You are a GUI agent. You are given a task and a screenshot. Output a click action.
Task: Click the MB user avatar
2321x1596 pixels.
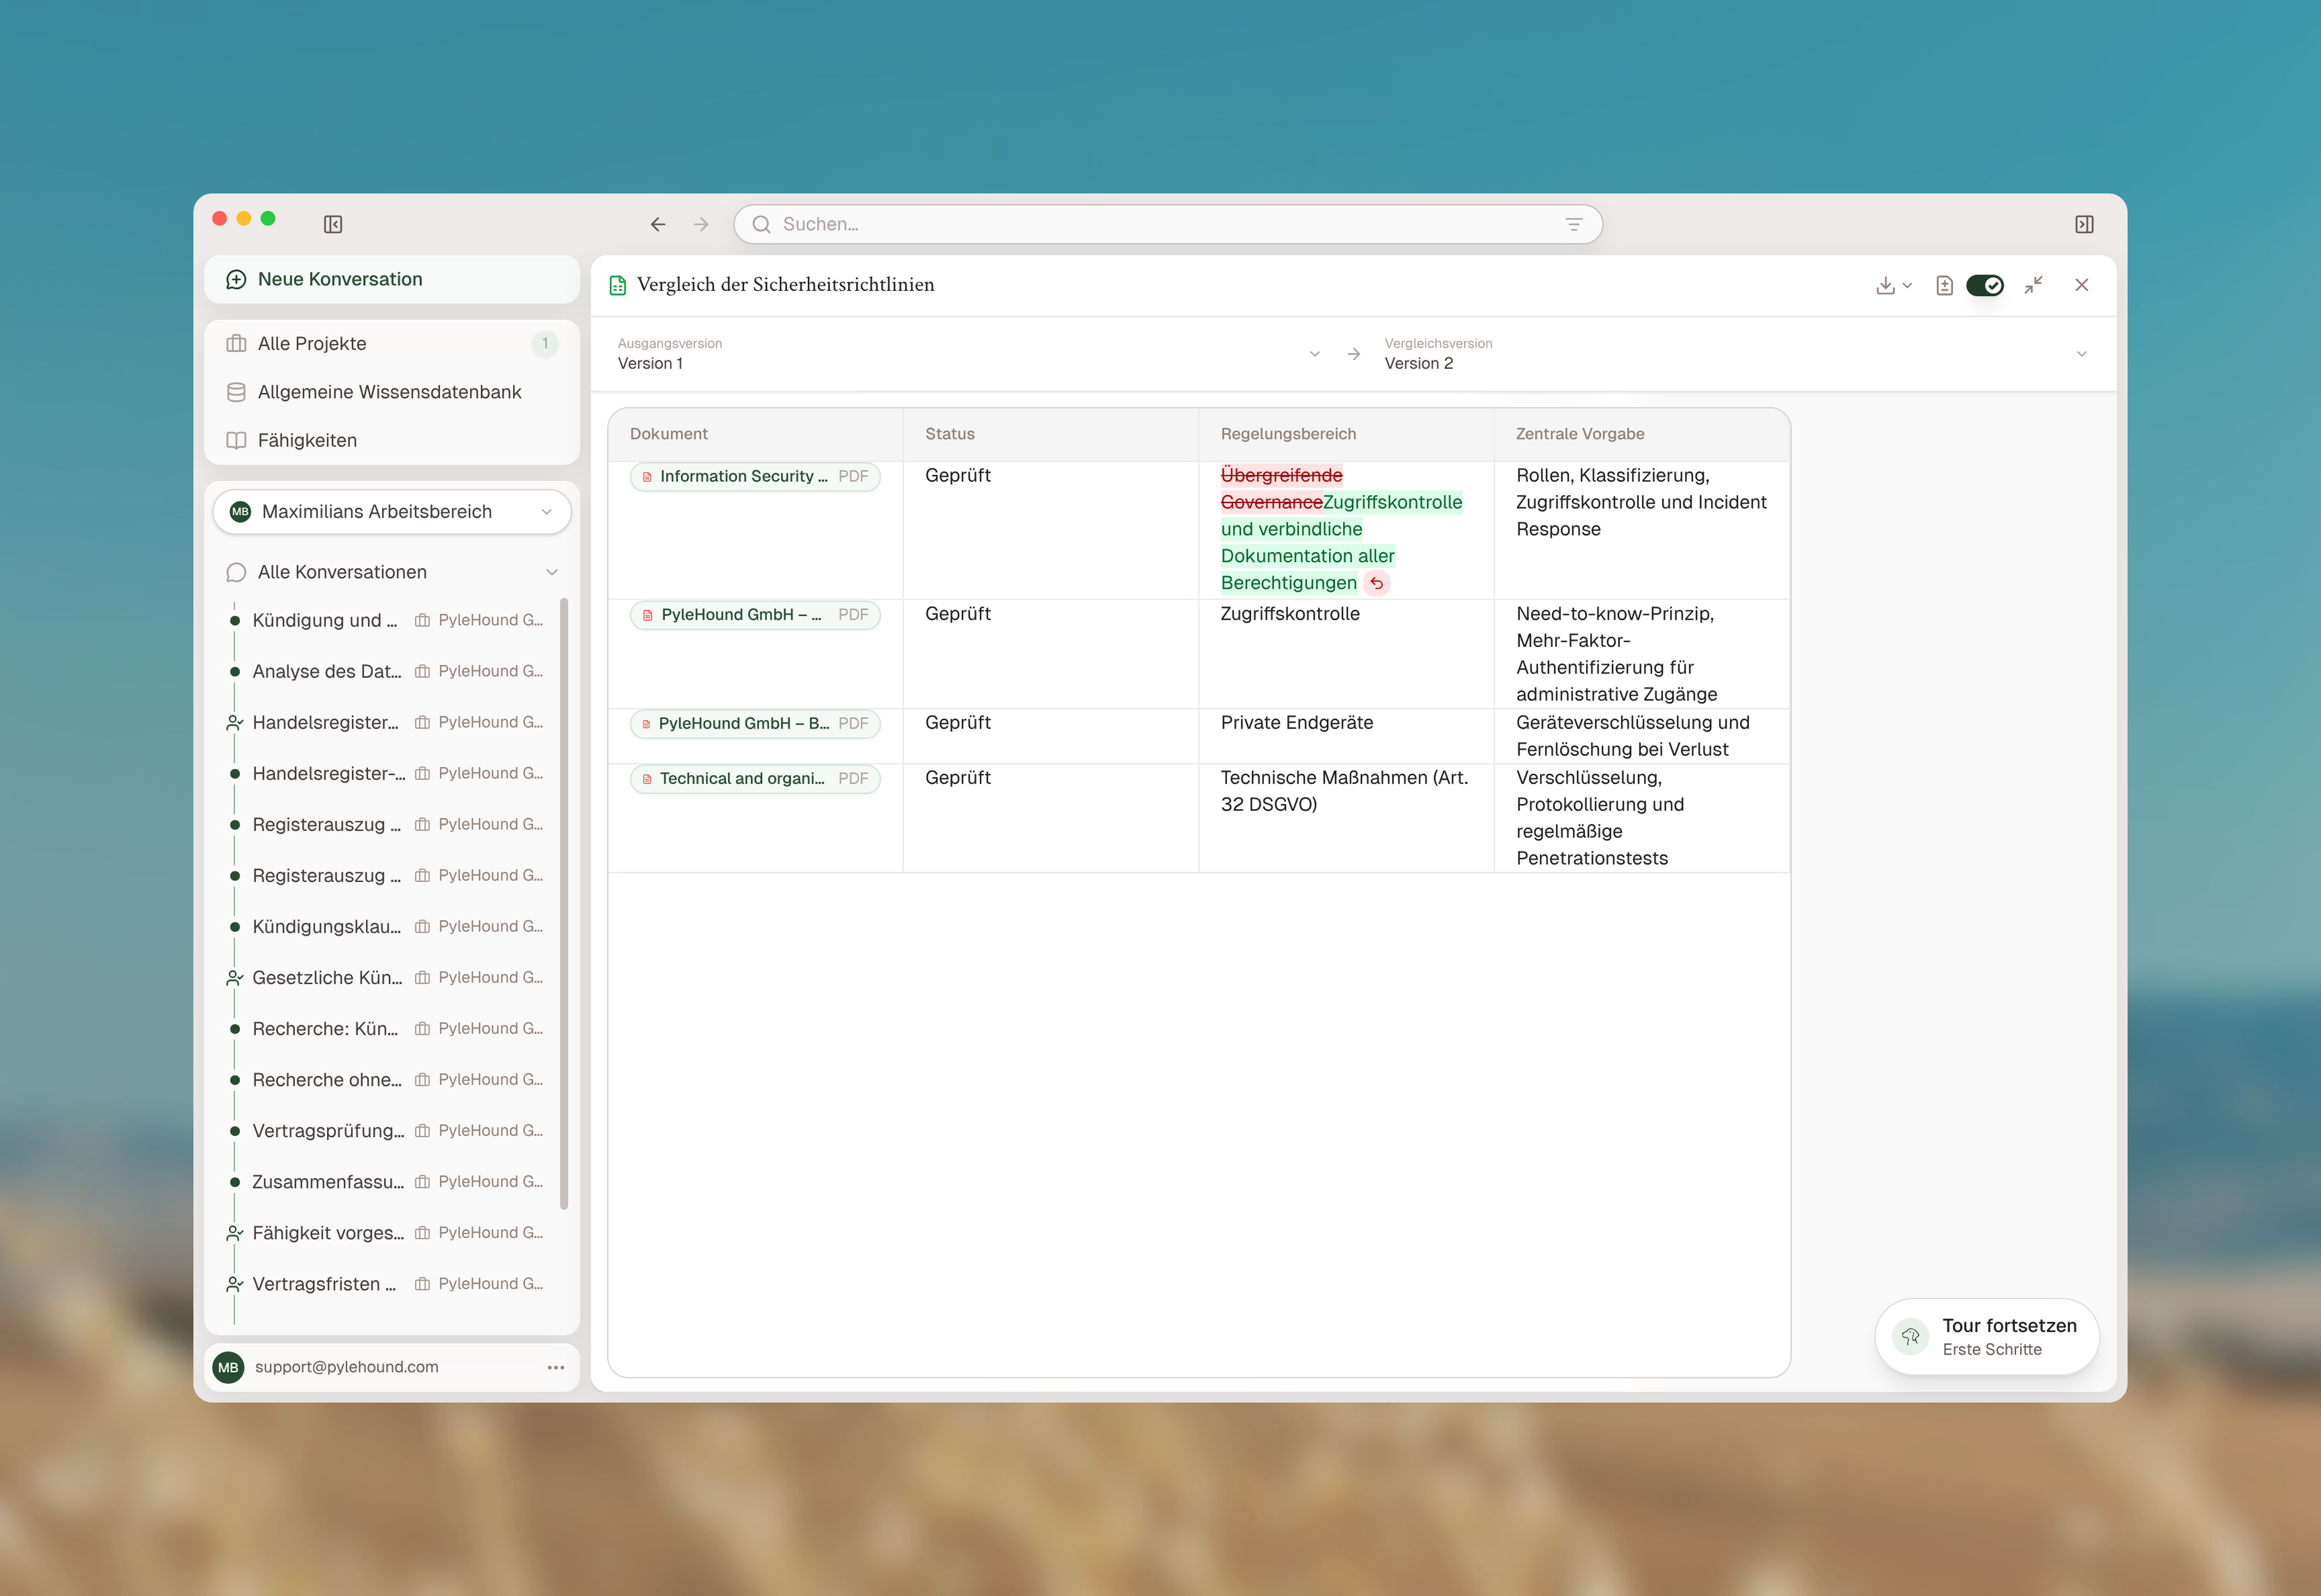[228, 1367]
